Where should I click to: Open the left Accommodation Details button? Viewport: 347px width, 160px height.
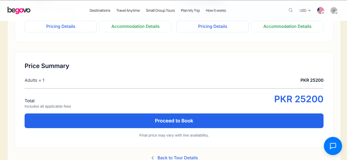tap(135, 26)
